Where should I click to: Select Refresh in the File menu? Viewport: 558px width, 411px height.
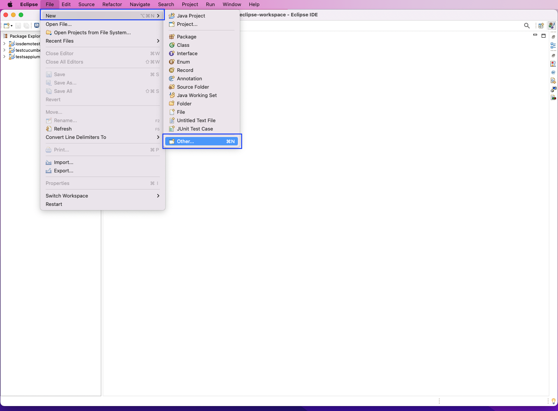point(103,129)
